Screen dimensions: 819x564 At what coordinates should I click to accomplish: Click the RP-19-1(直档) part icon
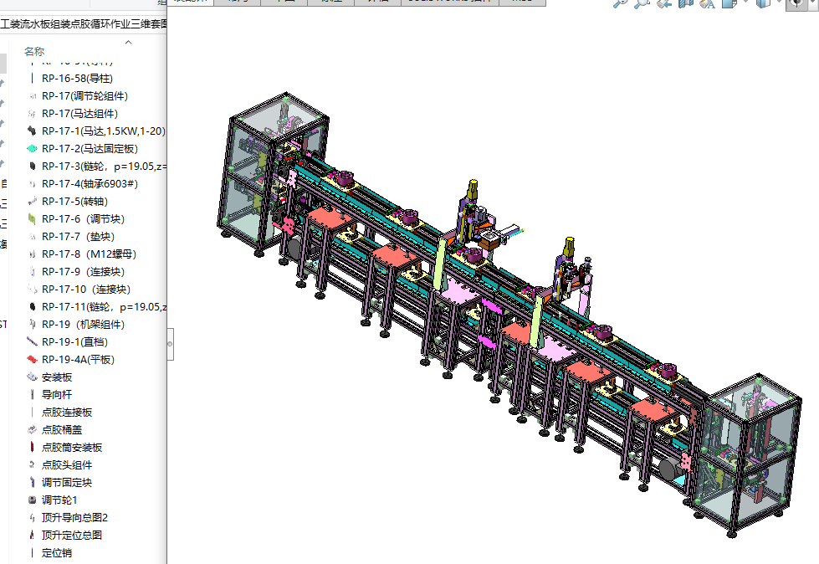(32, 342)
